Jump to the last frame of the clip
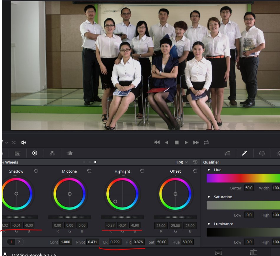 pyautogui.click(x=196, y=142)
